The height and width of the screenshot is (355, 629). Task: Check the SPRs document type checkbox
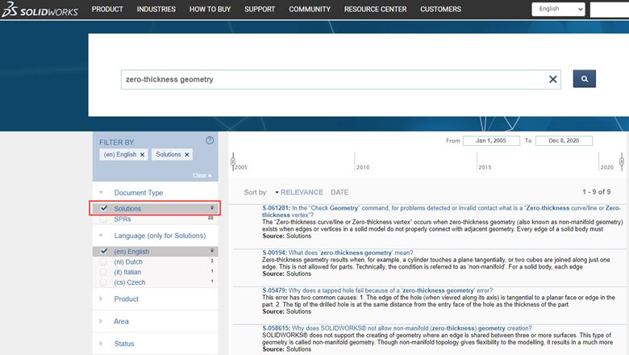pos(103,219)
